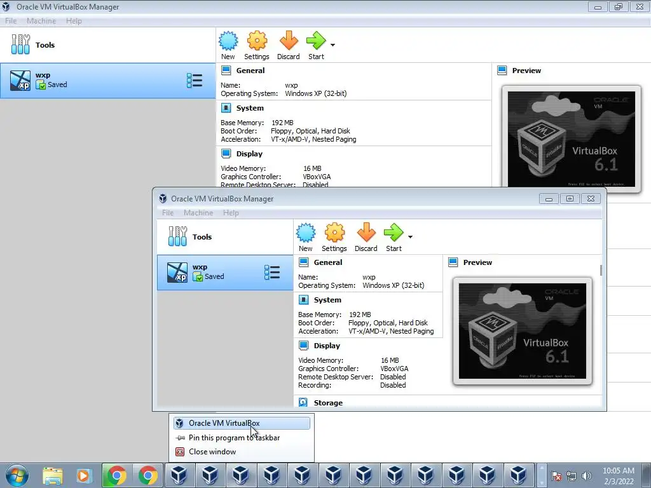Click volume speaker icon in system tray
This screenshot has width=651, height=488.
586,475
